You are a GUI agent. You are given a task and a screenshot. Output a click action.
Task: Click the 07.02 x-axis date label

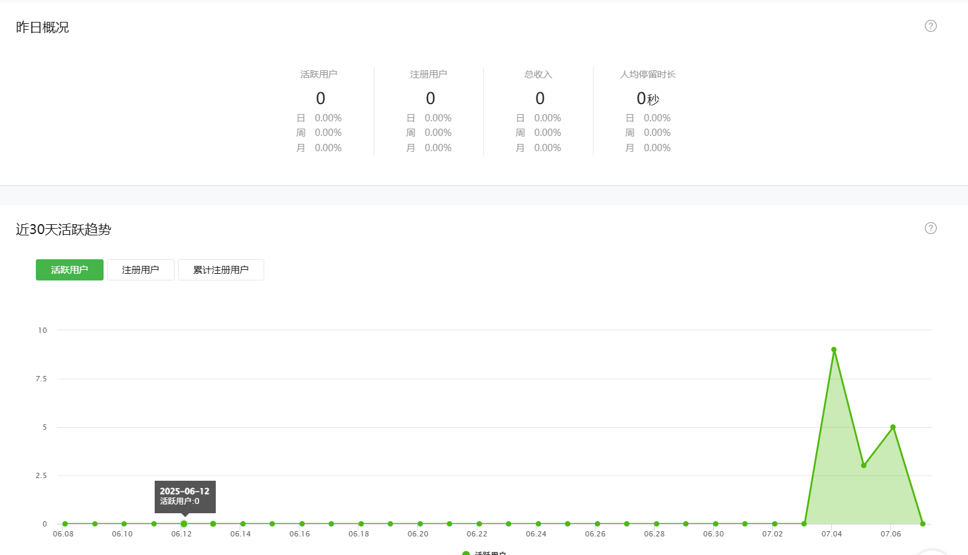[772, 534]
